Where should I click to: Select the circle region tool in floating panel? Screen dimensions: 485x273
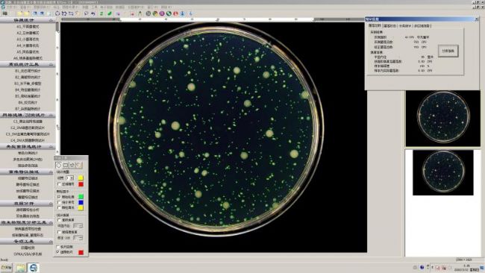[58, 165]
